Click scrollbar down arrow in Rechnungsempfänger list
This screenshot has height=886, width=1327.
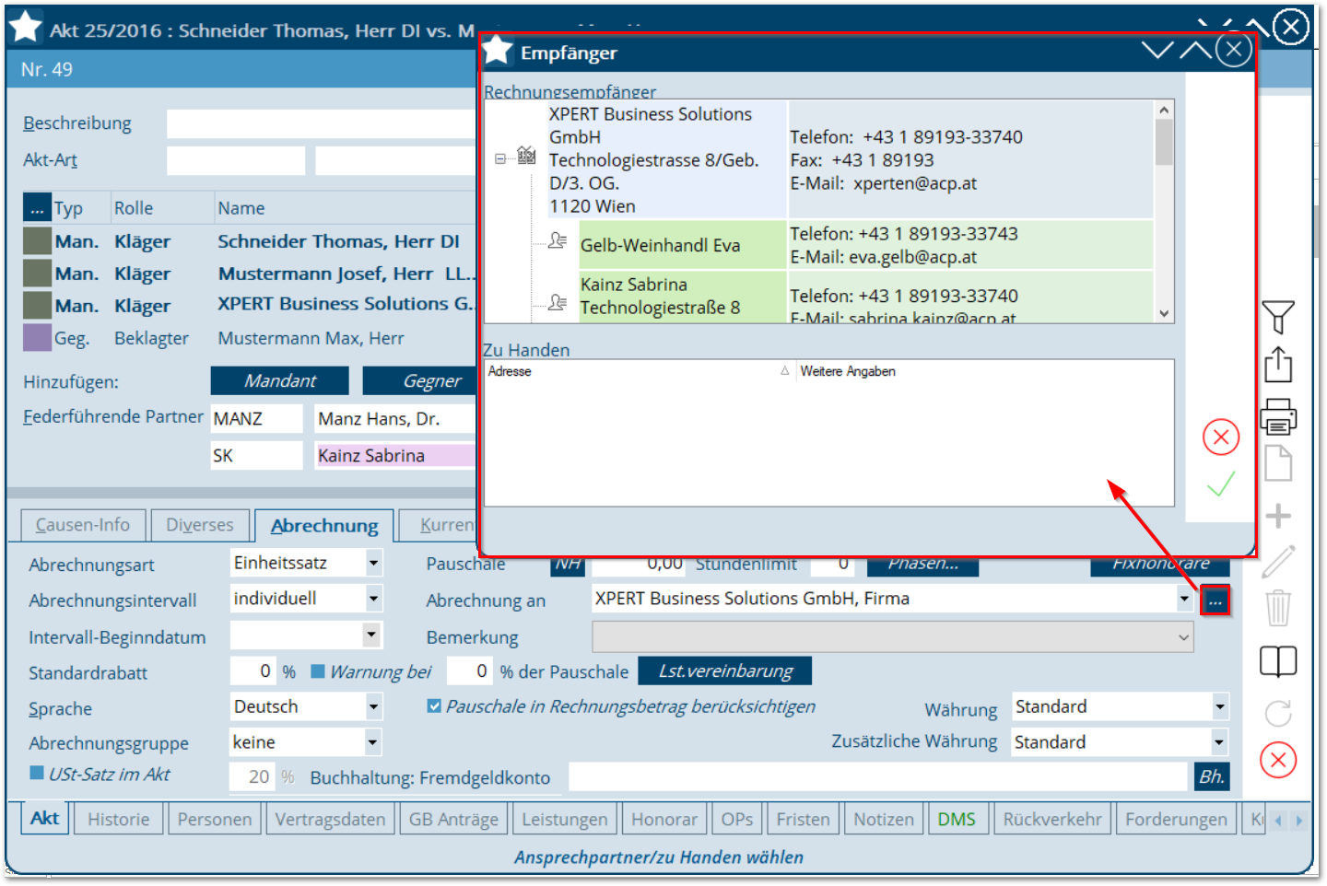(x=1165, y=313)
